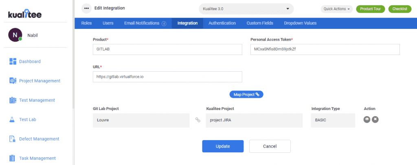Click the Personal Access Token field
417x165 pixels.
point(325,50)
